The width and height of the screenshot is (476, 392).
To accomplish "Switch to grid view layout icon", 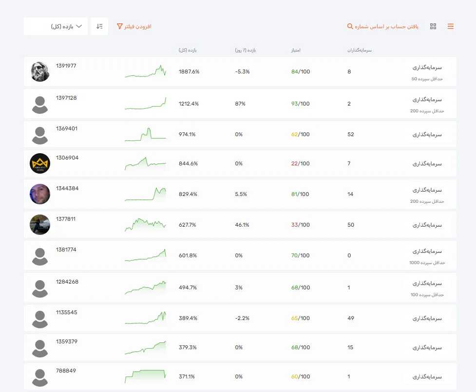I will click(x=433, y=26).
